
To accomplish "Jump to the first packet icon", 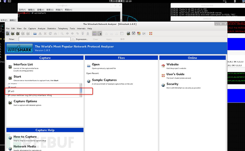I will (83, 34).
